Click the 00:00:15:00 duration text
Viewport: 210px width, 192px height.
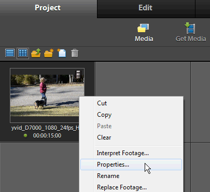47,135
